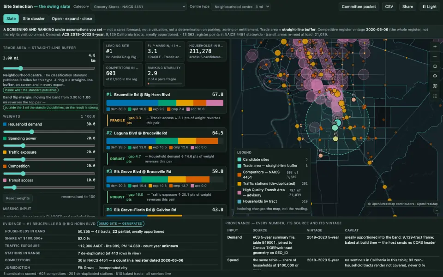Expand the #4 Elk Grove–Florin Rd @ Calvine Rd card
443x277 pixels.
pyautogui.click(x=165, y=210)
